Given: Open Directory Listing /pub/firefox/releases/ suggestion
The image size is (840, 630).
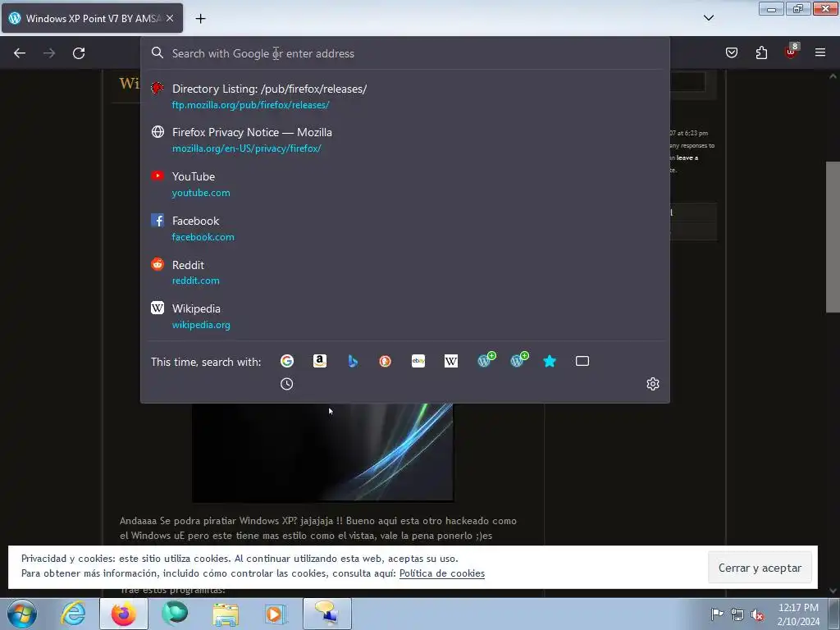Looking at the screenshot, I should point(405,97).
